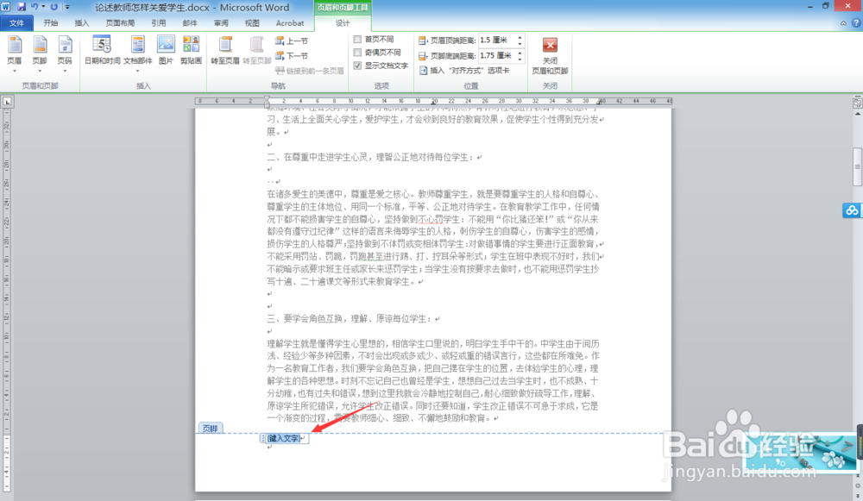863x501 pixels.
Task: Decrease 页脚底端距离 spinner down
Action: coord(520,59)
